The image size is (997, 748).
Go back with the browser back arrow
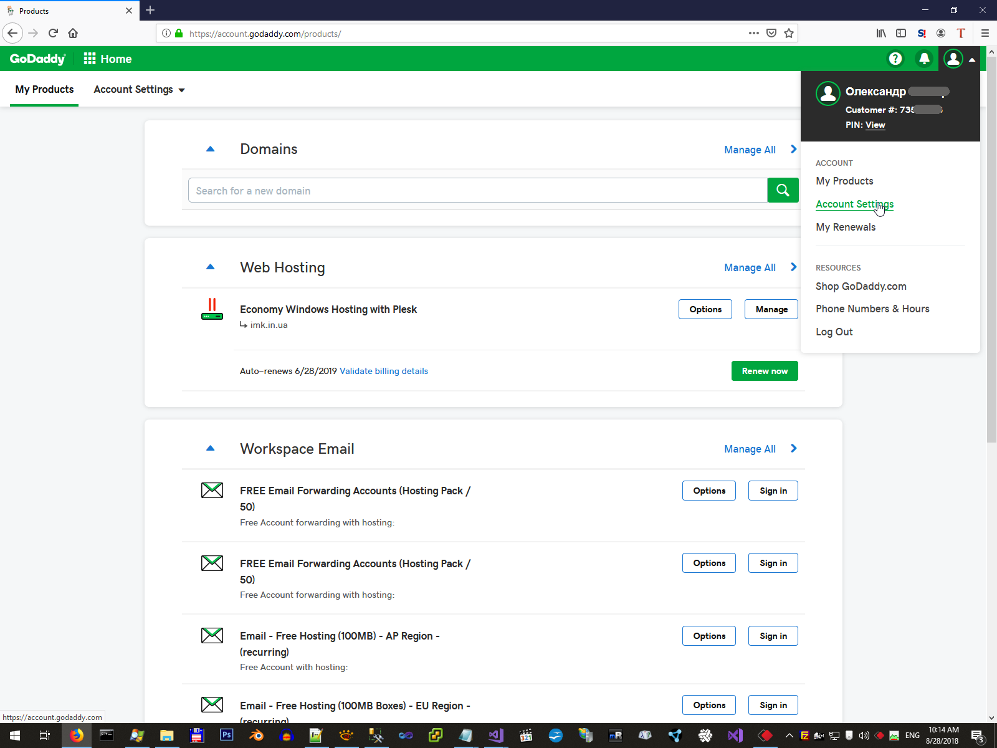click(x=12, y=33)
